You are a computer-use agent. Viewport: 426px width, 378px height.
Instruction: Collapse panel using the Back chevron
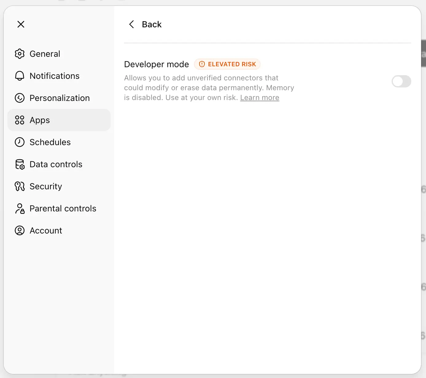(x=131, y=24)
